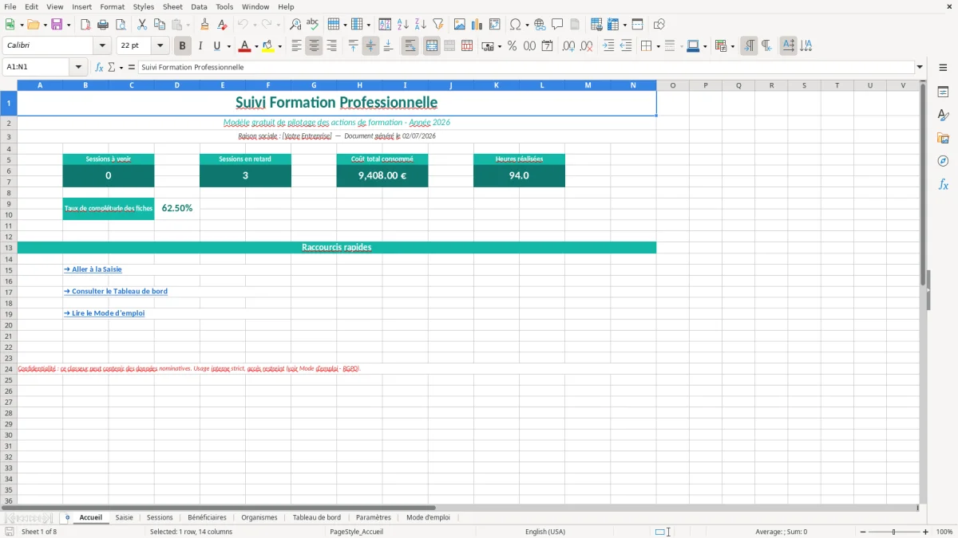This screenshot has height=538, width=958.
Task: Open Print Preview toggle
Action: coord(120,25)
